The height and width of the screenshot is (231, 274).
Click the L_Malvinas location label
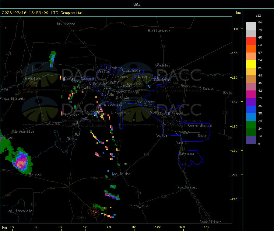[x=120, y=113]
